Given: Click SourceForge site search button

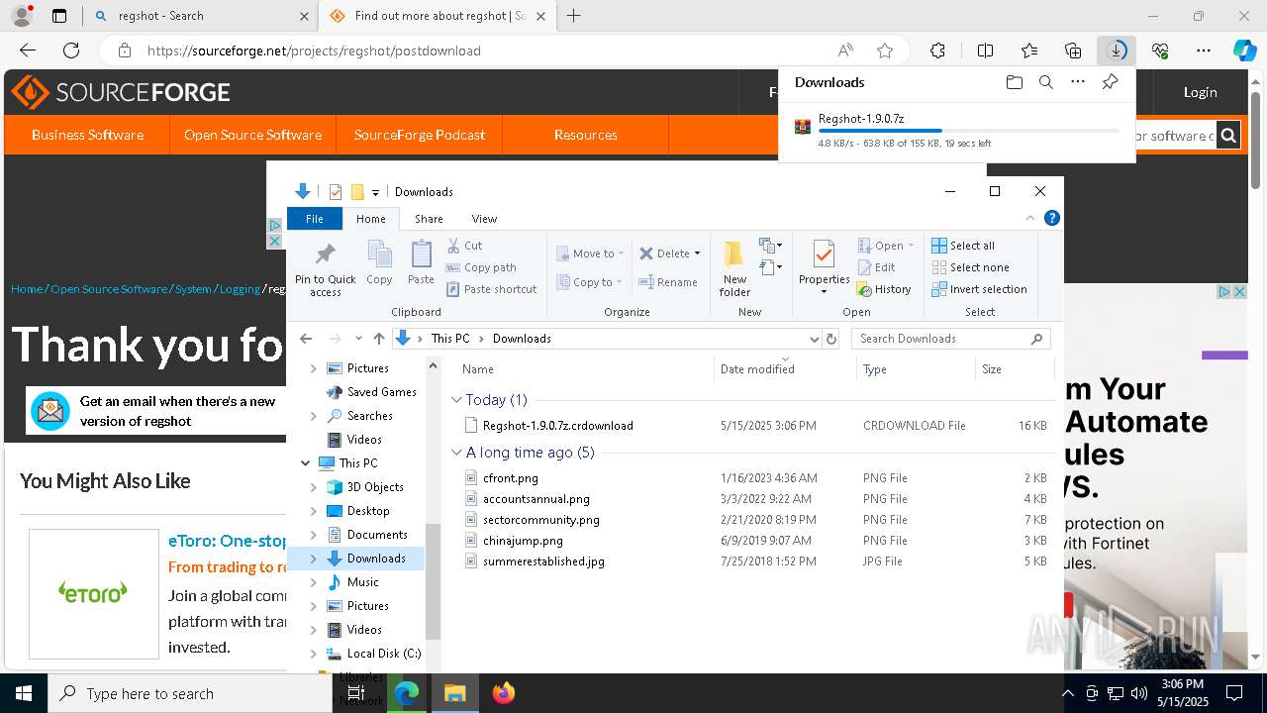Looking at the screenshot, I should point(1228,136).
